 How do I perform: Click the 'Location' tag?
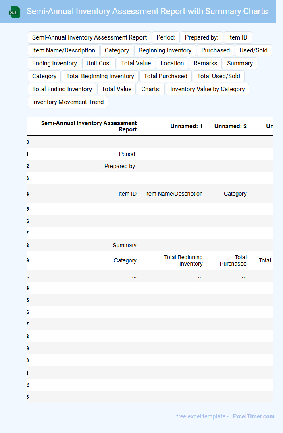pyautogui.click(x=172, y=63)
